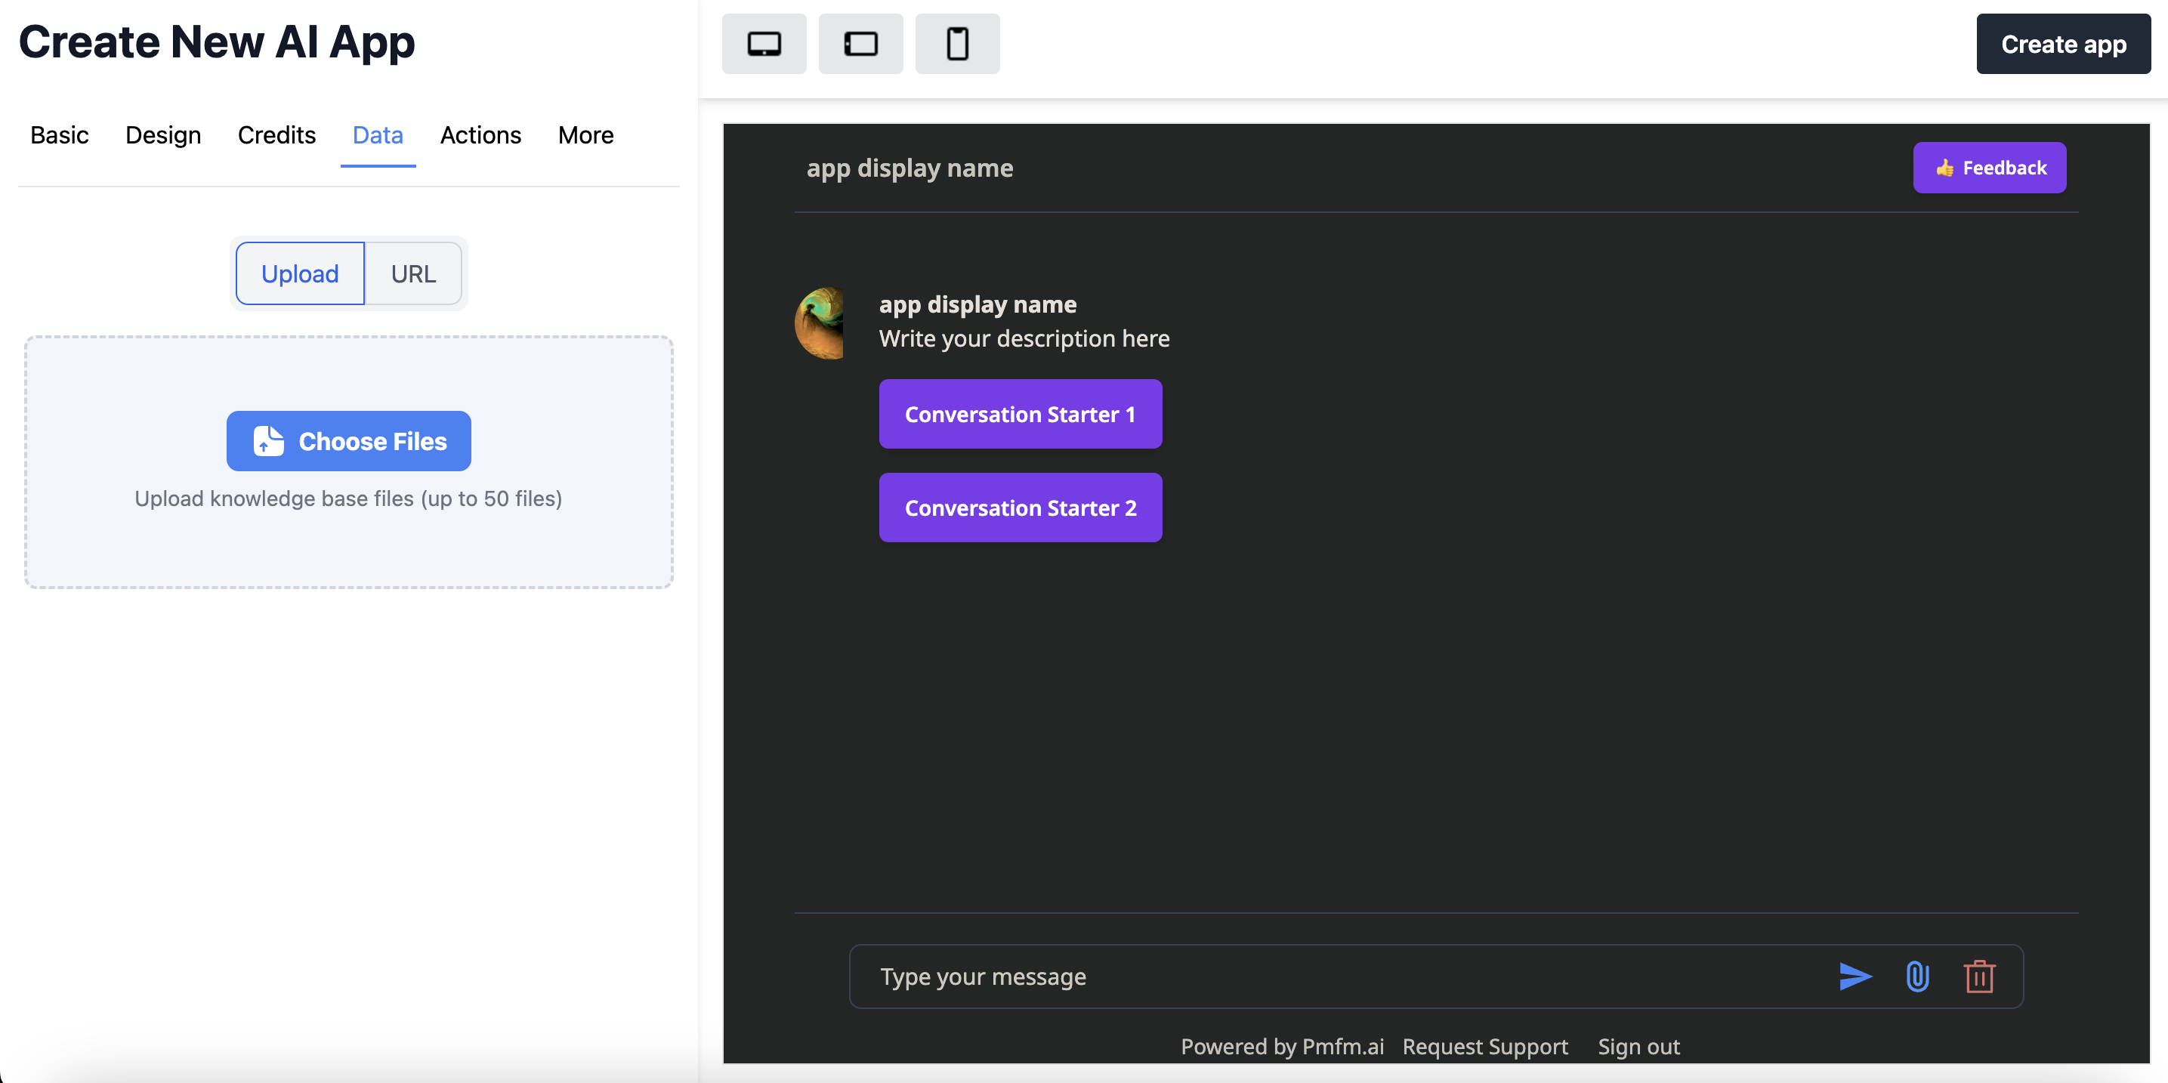Click the Sign out link
The image size is (2168, 1083).
[1638, 1046]
